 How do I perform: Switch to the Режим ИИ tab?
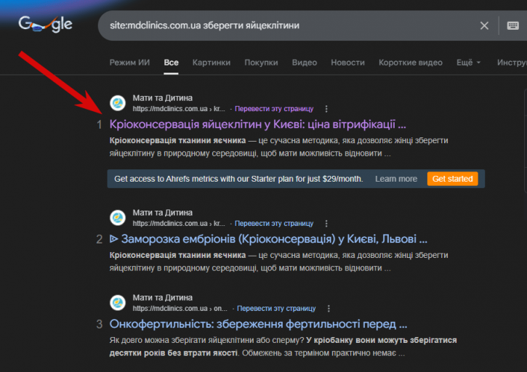[x=129, y=62]
